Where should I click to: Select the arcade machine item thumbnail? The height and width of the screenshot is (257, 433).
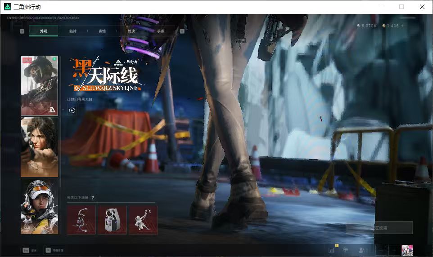click(112, 220)
